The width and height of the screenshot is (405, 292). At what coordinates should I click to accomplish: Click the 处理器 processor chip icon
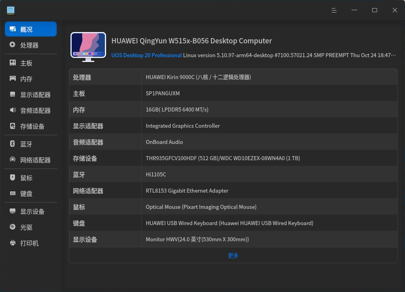pyautogui.click(x=13, y=45)
